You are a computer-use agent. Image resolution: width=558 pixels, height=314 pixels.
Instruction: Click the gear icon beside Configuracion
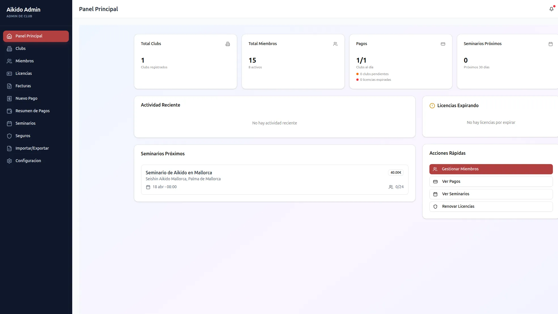pos(9,161)
